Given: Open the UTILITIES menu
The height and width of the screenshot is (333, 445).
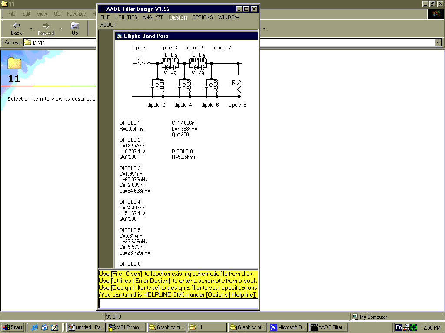Looking at the screenshot, I should point(126,17).
